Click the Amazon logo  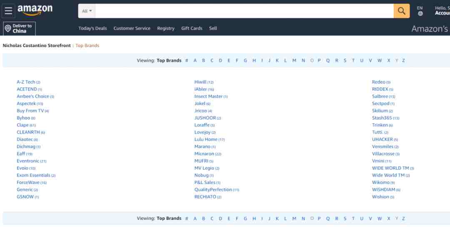tap(35, 10)
